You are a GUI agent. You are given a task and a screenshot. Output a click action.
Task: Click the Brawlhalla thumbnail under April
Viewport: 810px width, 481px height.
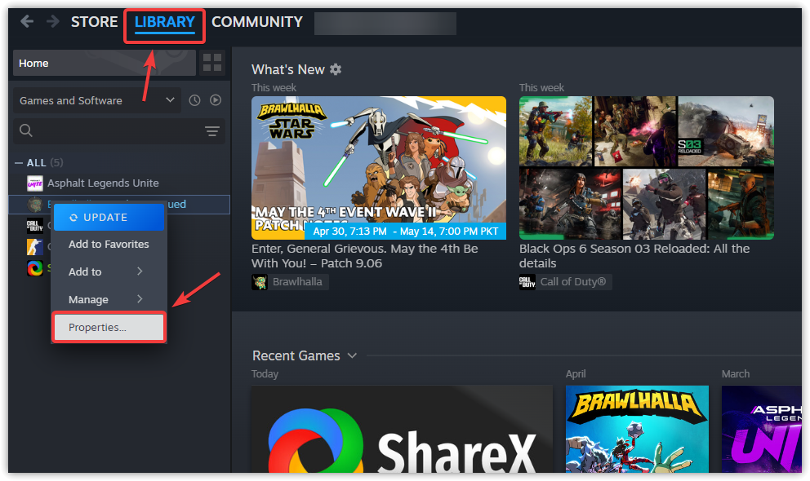(637, 430)
